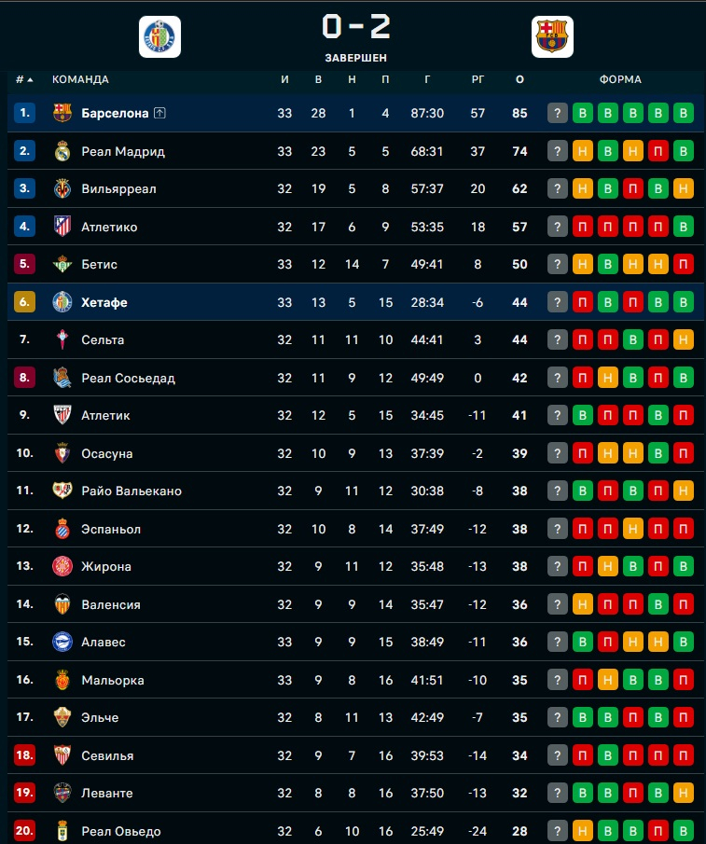Click the Villarreal yellow club logo

coord(62,188)
